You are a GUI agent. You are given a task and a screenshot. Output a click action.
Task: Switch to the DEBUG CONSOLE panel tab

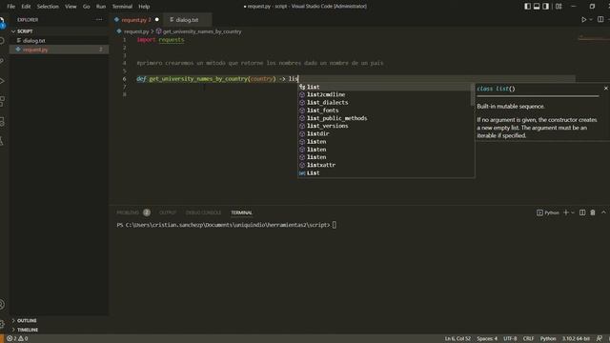(x=203, y=212)
